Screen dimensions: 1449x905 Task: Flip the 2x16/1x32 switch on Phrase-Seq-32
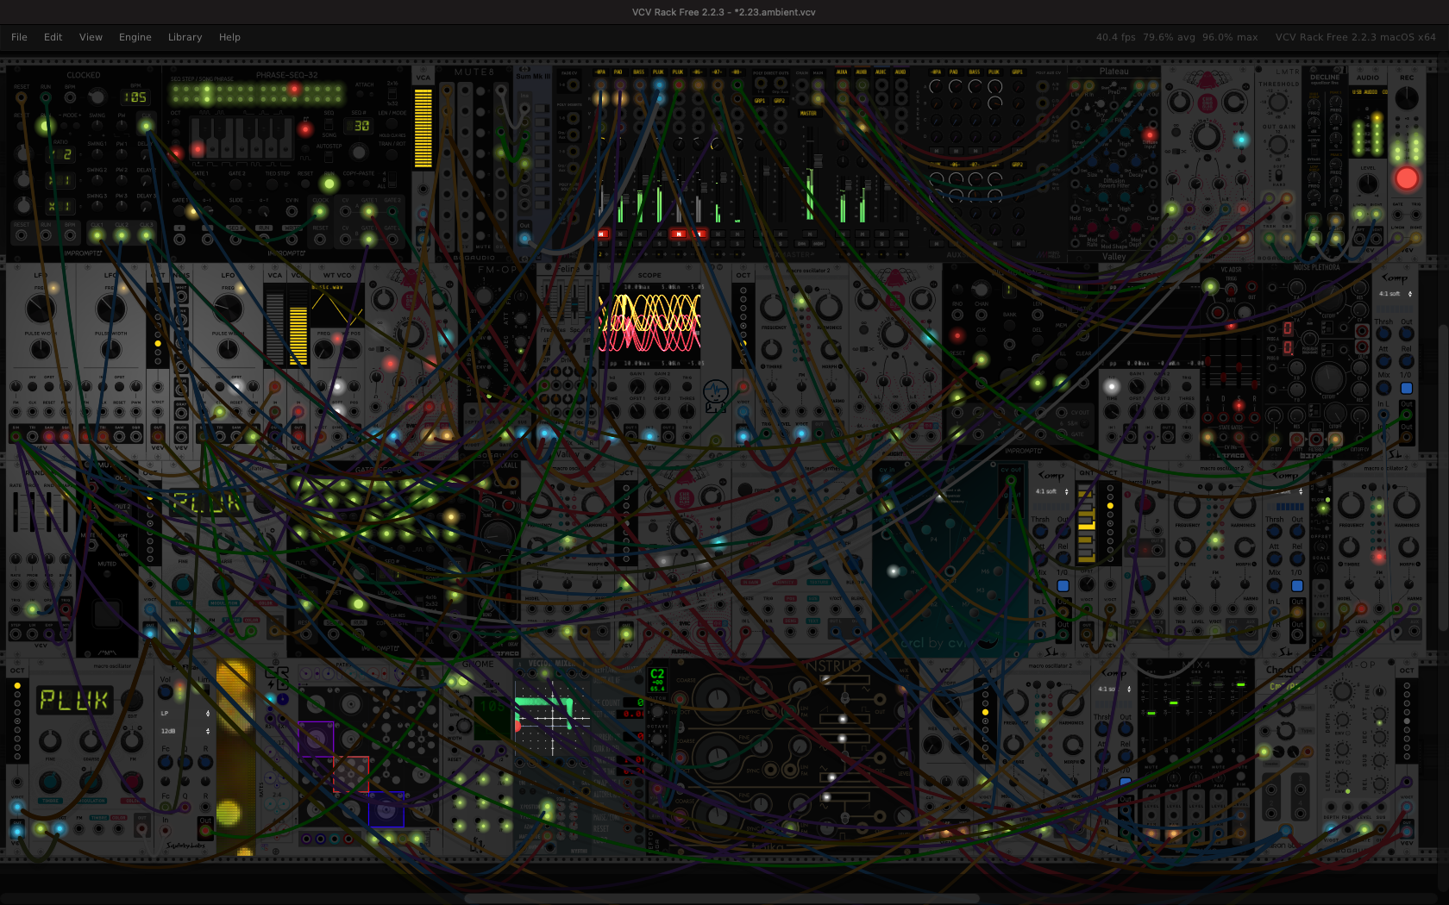[392, 93]
